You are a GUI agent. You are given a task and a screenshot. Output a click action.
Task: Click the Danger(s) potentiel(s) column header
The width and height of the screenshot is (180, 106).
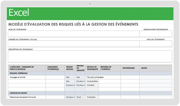coord(55,68)
